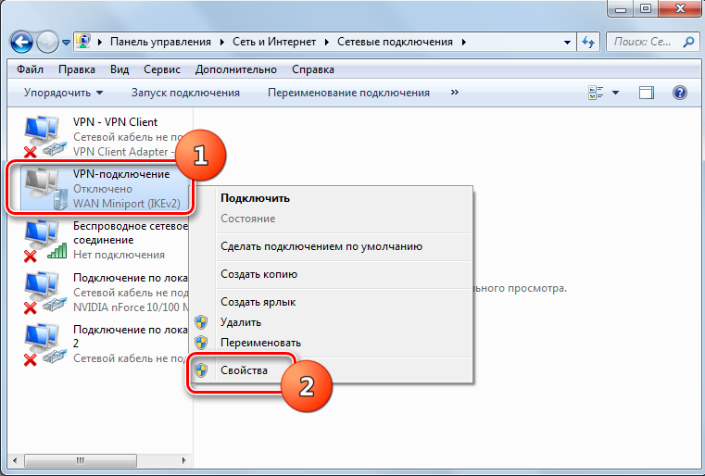
Task: Open recent pages dropdown beside Forward arrow
Action: pyautogui.click(x=66, y=43)
